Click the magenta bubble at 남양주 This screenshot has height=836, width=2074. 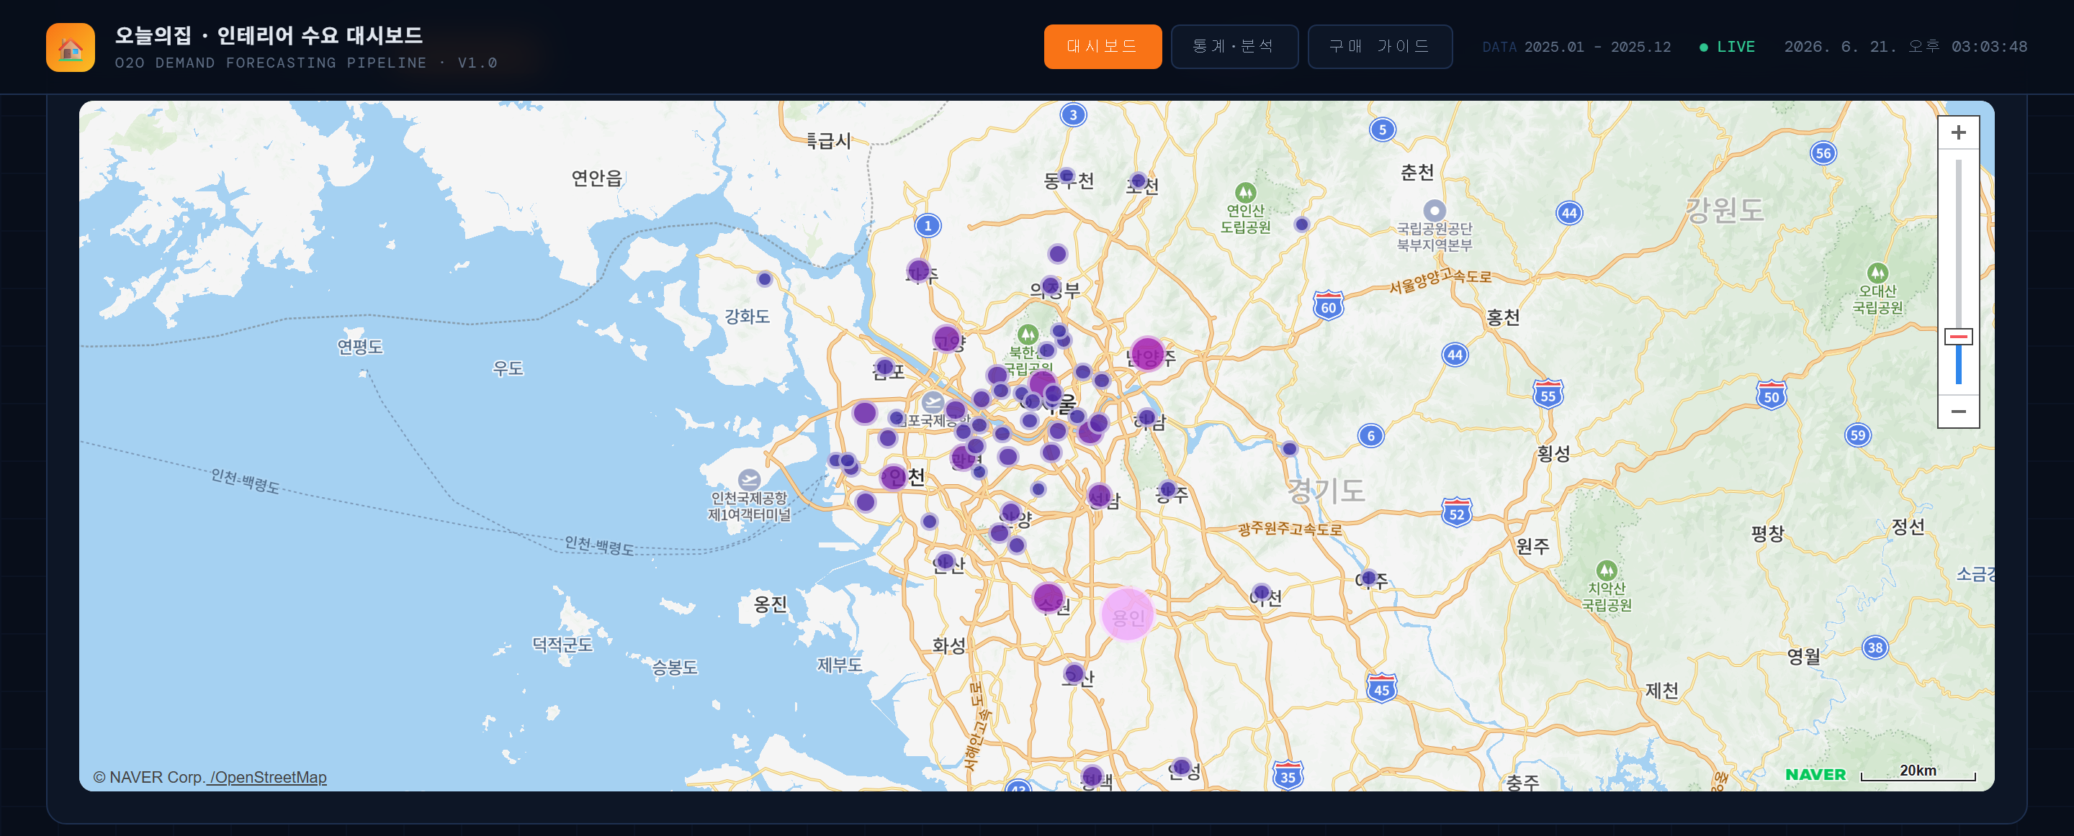[x=1147, y=354]
